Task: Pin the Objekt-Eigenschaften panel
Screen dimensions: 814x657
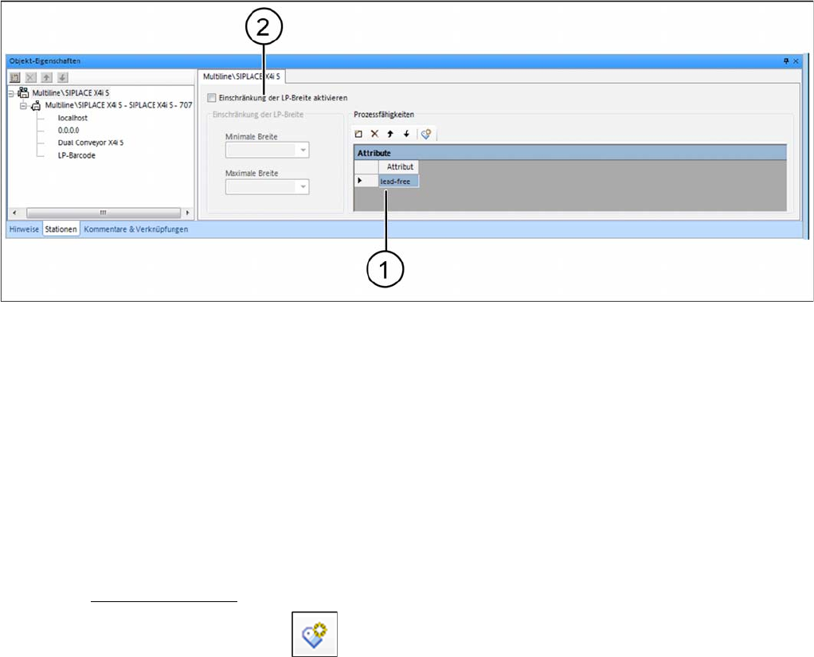Action: pyautogui.click(x=786, y=61)
